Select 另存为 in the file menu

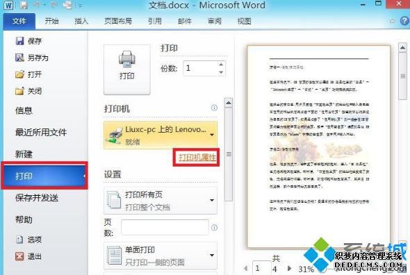coord(32,58)
